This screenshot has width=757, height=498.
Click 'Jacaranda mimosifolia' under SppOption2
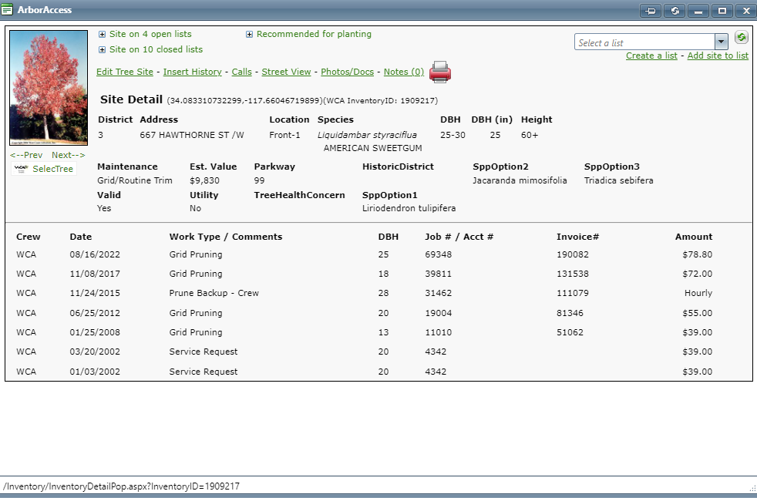point(520,180)
